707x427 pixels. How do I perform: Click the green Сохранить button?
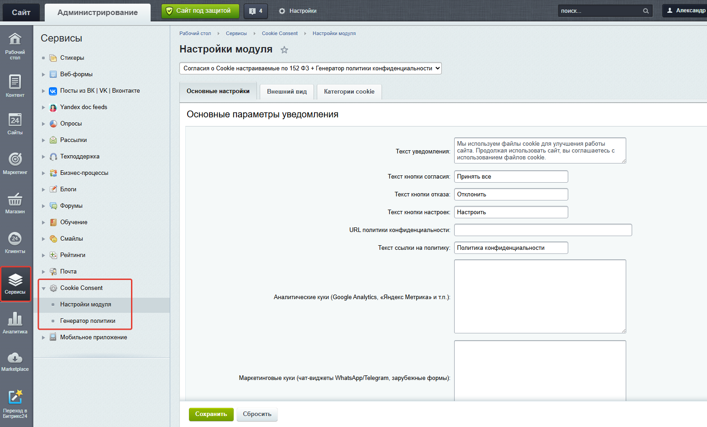pos(211,414)
